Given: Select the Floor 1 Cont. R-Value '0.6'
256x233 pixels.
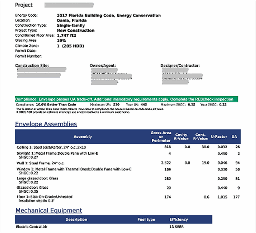Looking at the screenshot, I should tap(207, 197).
